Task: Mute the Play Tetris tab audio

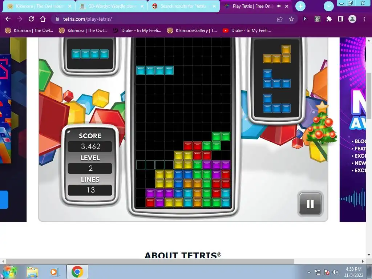Action: pyautogui.click(x=279, y=6)
